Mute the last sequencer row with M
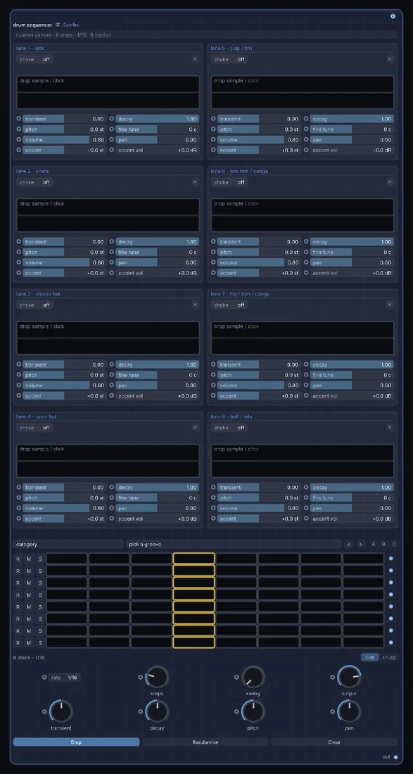 point(29,642)
